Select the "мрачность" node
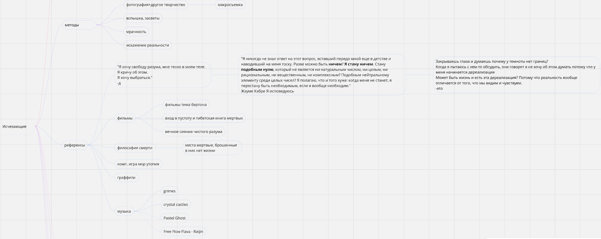 click(x=136, y=32)
